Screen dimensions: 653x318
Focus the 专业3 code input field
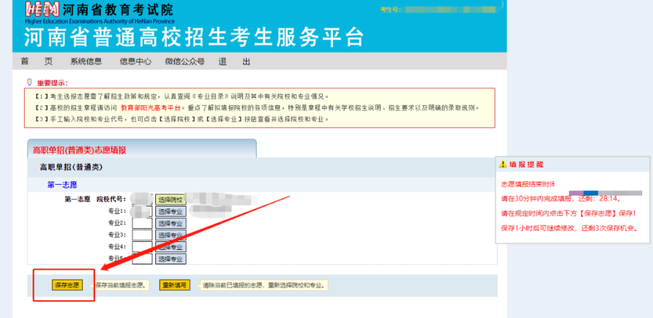tap(142, 235)
